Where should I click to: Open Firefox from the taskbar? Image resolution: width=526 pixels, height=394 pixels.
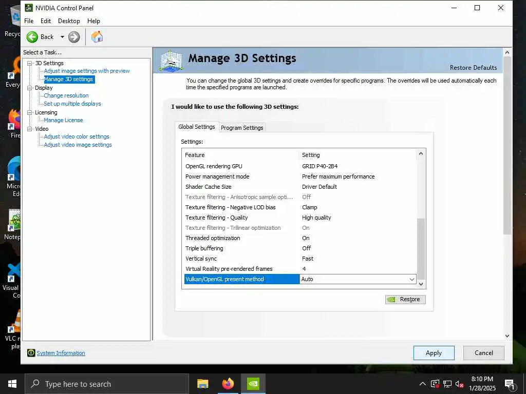228,384
